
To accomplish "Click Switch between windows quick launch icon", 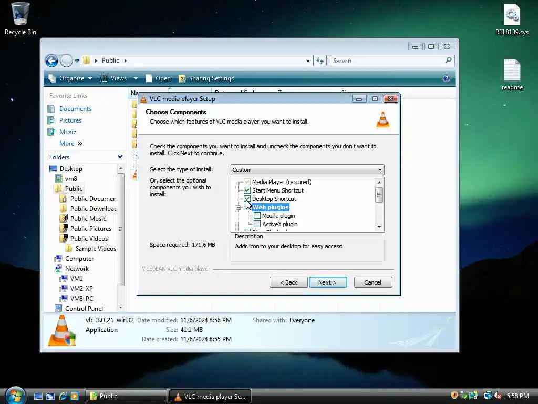I will [x=50, y=396].
